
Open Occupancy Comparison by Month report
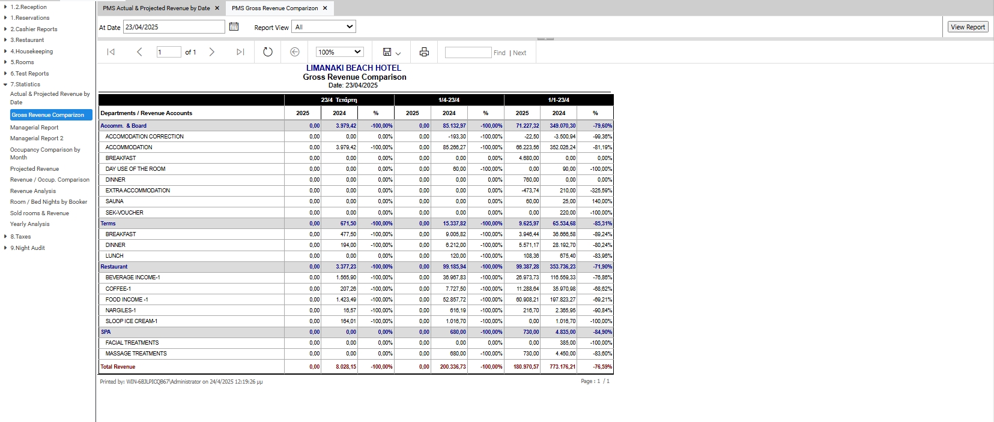pos(45,153)
